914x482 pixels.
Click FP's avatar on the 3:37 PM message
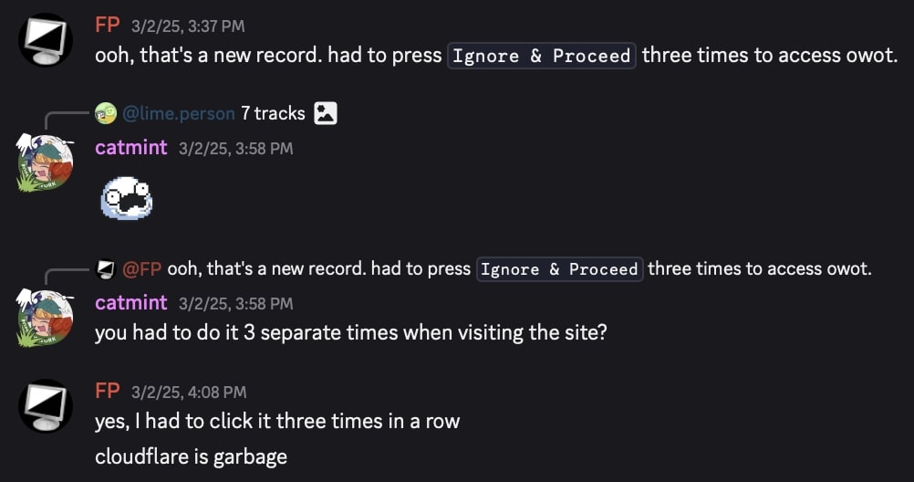click(x=46, y=40)
